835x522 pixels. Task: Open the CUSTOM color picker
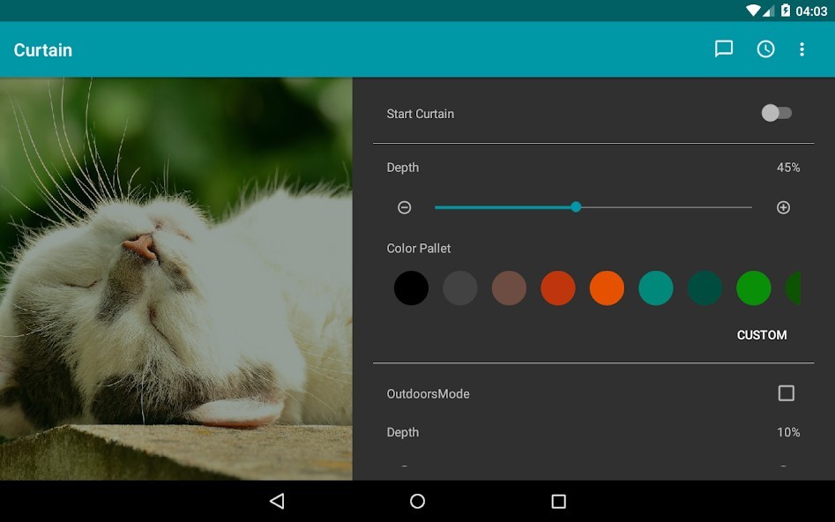(762, 335)
